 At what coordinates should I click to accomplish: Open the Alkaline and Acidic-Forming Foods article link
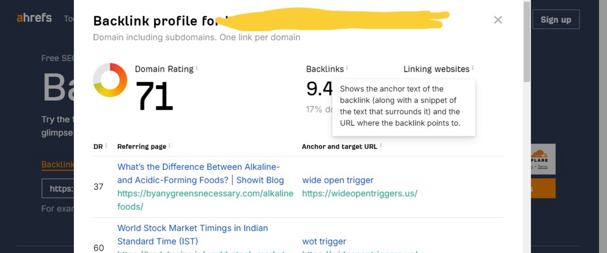click(x=200, y=174)
